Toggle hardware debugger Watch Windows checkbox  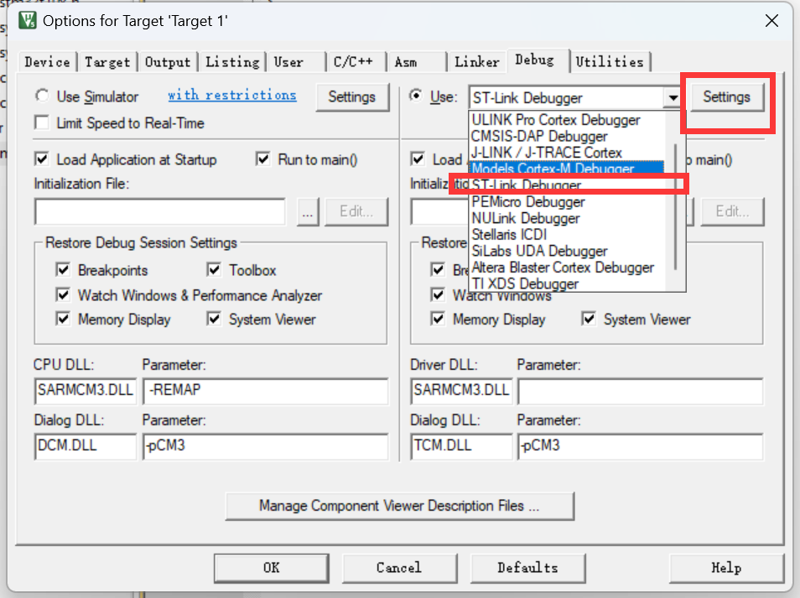[x=438, y=294]
